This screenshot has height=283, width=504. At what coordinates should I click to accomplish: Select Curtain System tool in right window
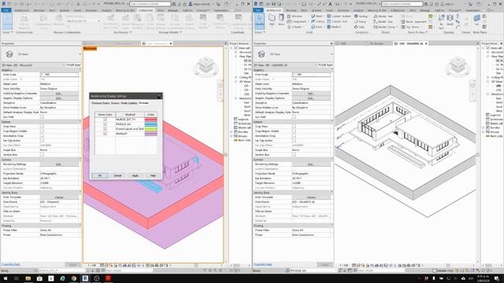coord(339,16)
